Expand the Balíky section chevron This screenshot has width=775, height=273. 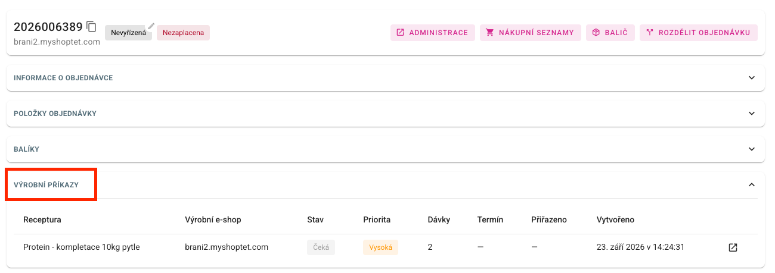click(752, 149)
